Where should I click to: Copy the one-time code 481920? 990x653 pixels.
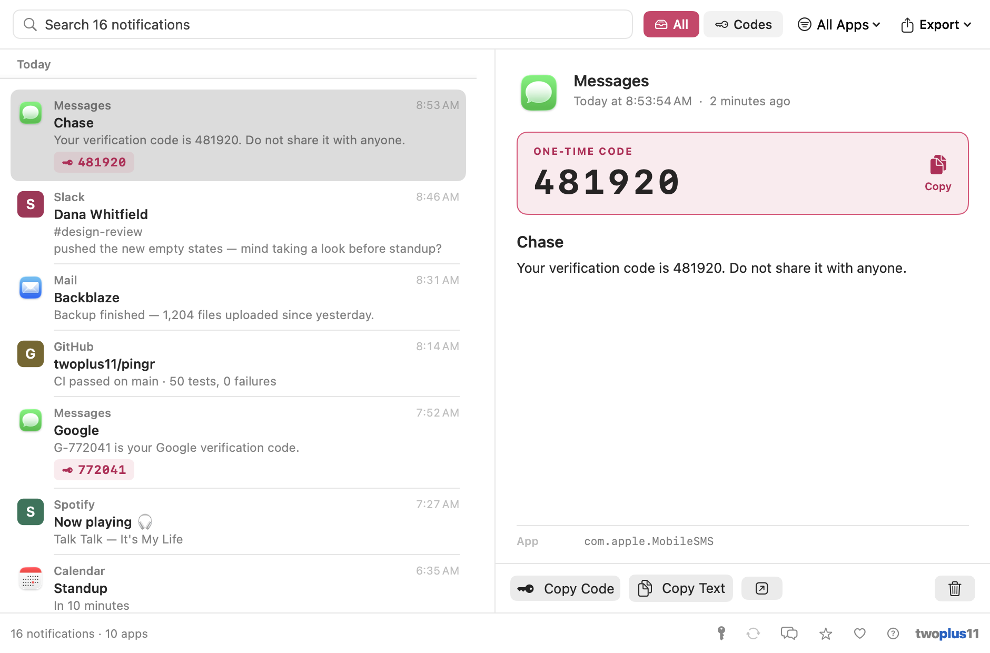coord(938,173)
